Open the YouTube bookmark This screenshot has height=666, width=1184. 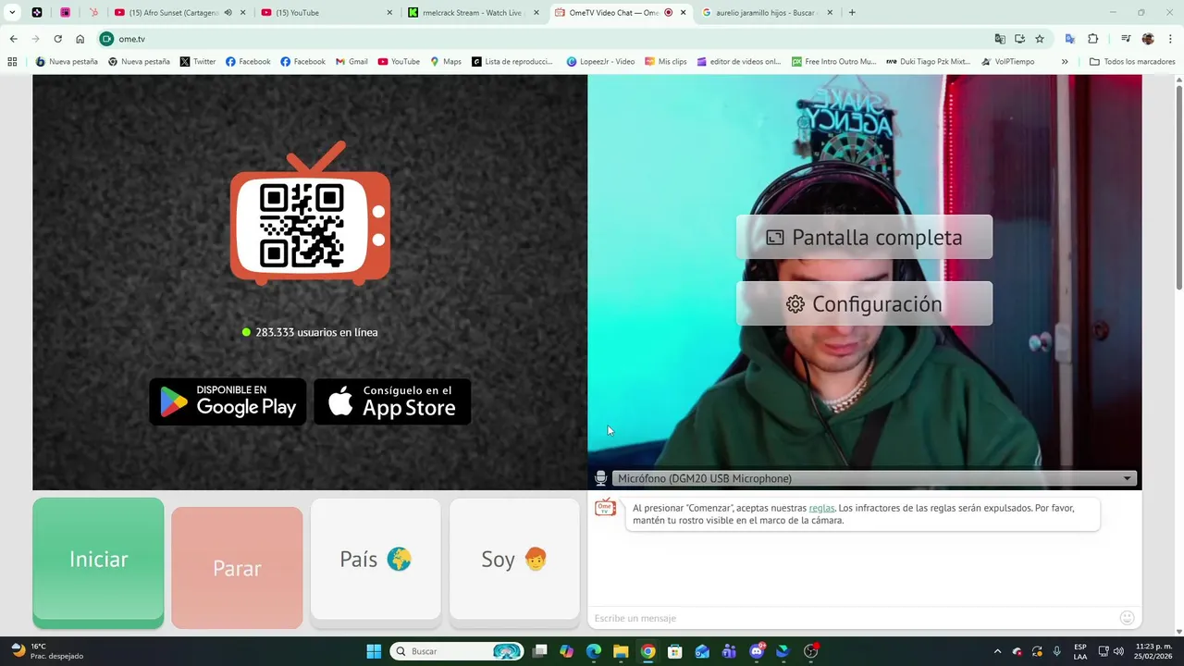click(x=398, y=62)
